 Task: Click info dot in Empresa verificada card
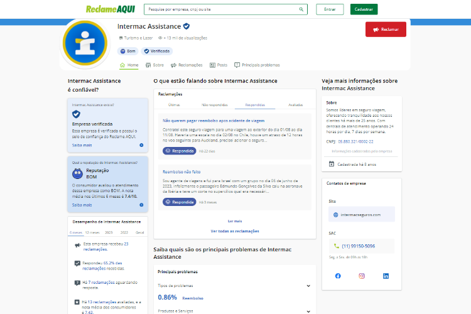click(141, 145)
